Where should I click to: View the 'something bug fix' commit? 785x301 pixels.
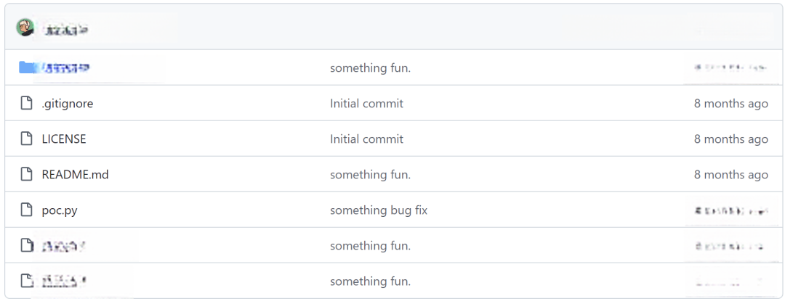(379, 210)
